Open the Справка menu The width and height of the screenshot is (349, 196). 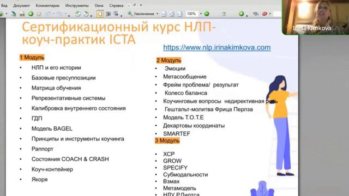point(116,5)
